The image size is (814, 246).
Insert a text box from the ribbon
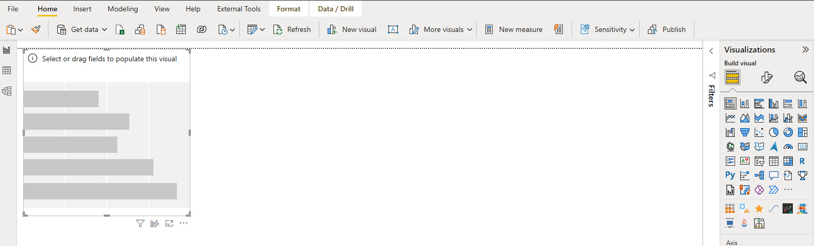393,29
